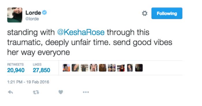Click the second liker avatar thumbnail
This screenshot has width=202, height=106.
tap(76, 68)
